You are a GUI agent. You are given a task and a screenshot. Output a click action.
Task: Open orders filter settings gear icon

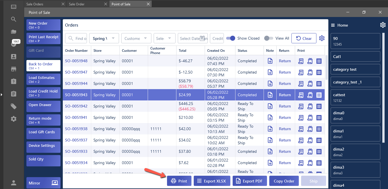point(322,38)
